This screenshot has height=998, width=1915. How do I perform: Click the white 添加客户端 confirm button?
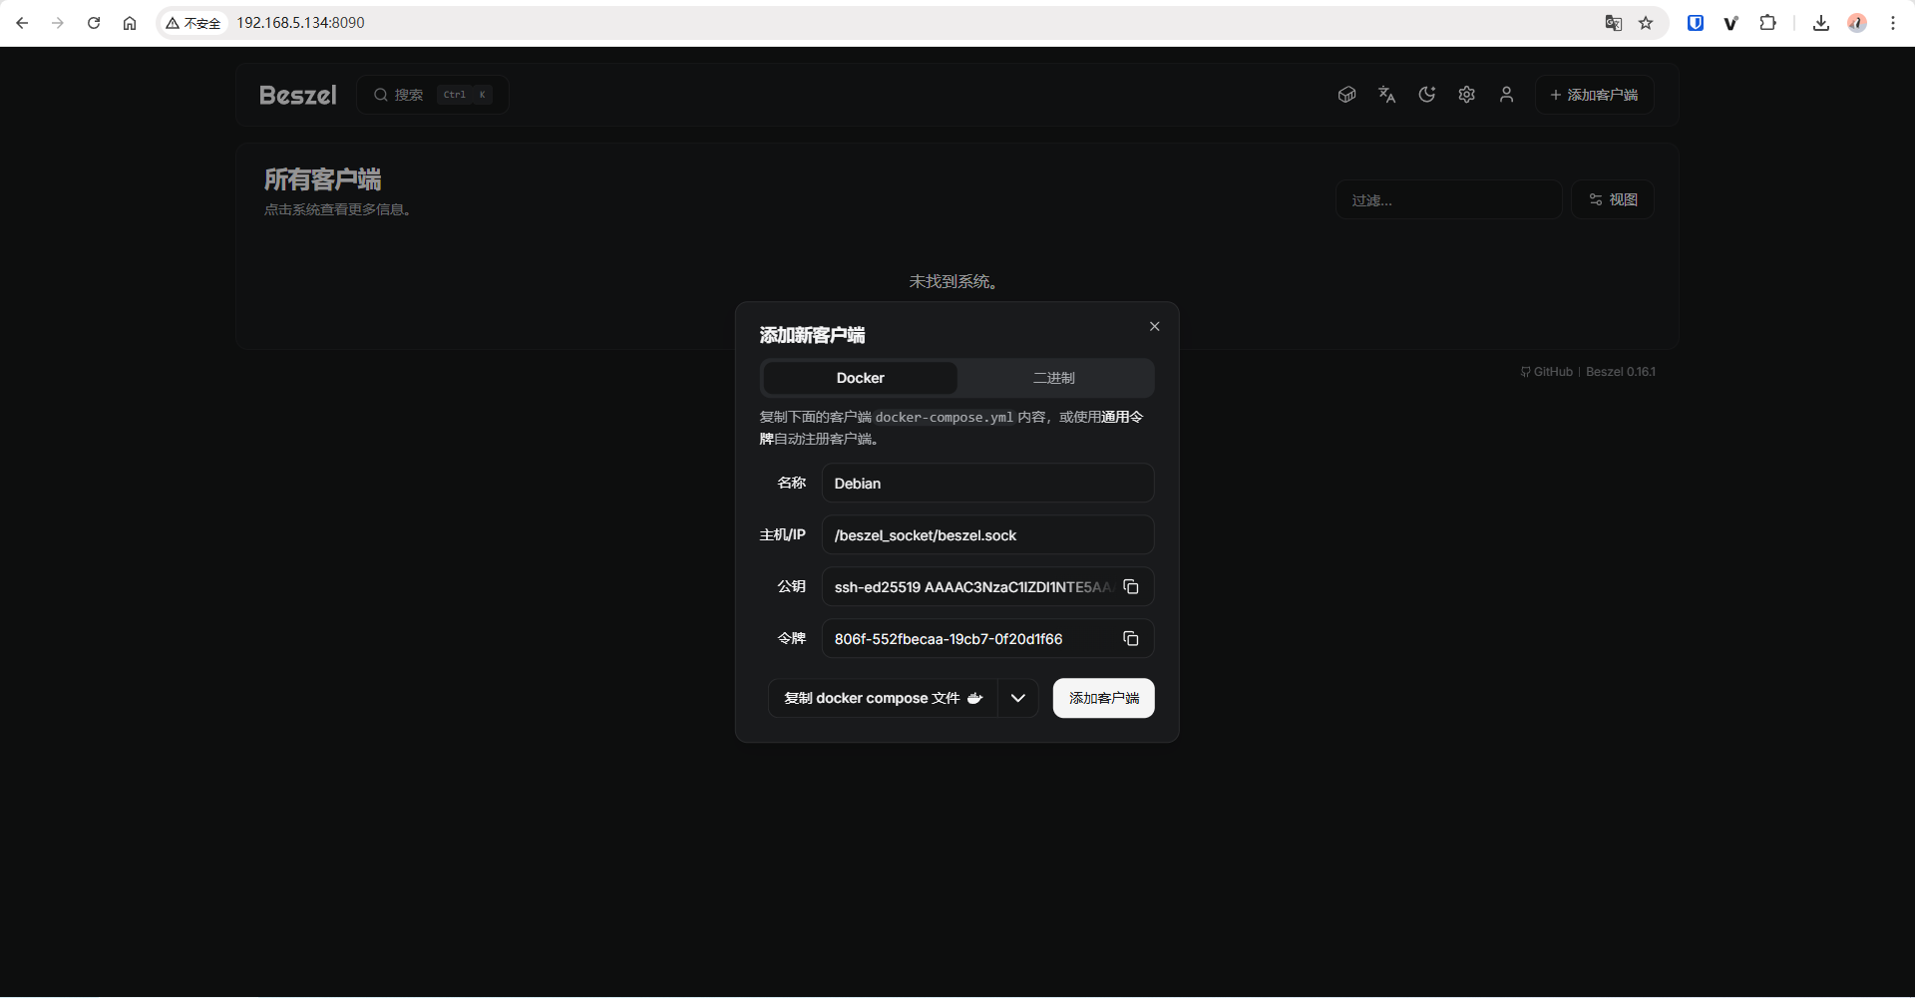coord(1103,699)
